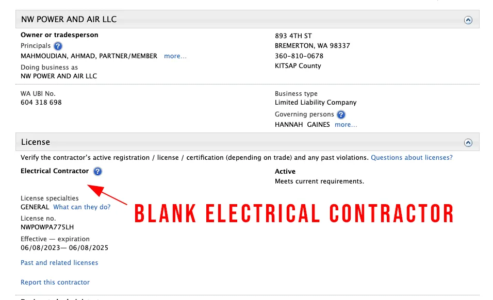Click the phone number 360-810-0678

pyautogui.click(x=299, y=56)
